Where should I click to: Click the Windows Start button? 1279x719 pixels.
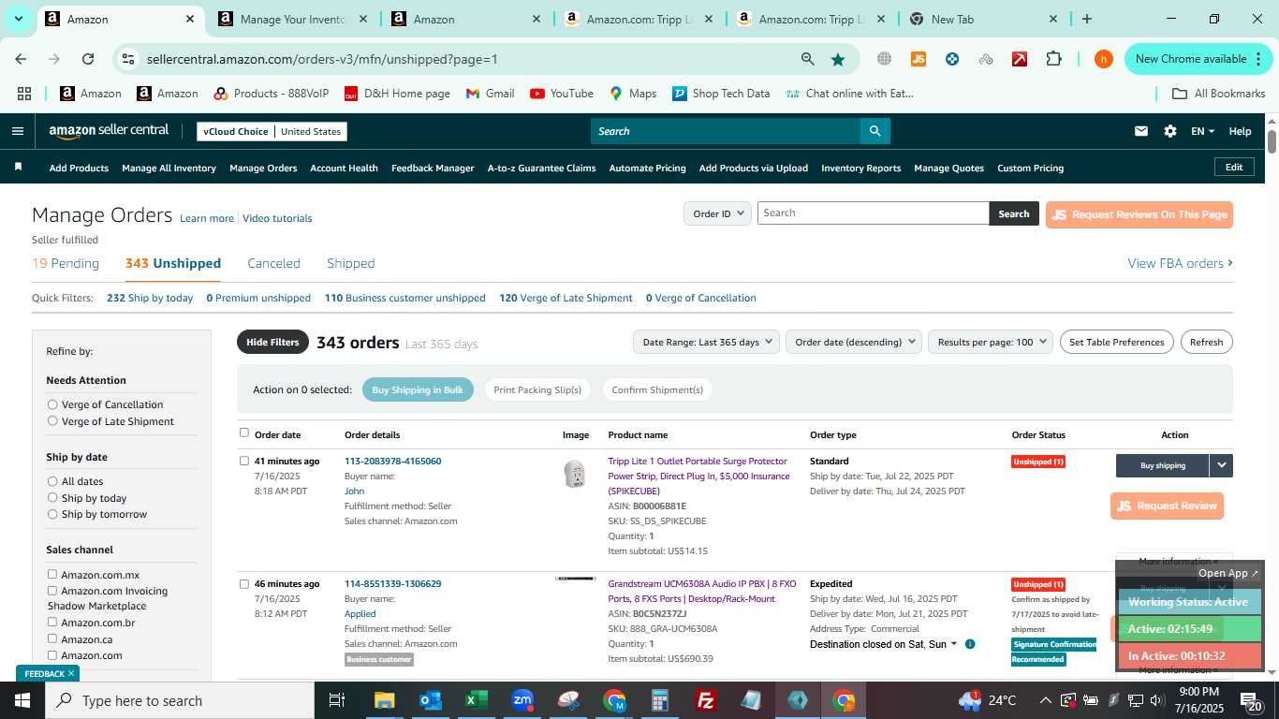pyautogui.click(x=22, y=700)
